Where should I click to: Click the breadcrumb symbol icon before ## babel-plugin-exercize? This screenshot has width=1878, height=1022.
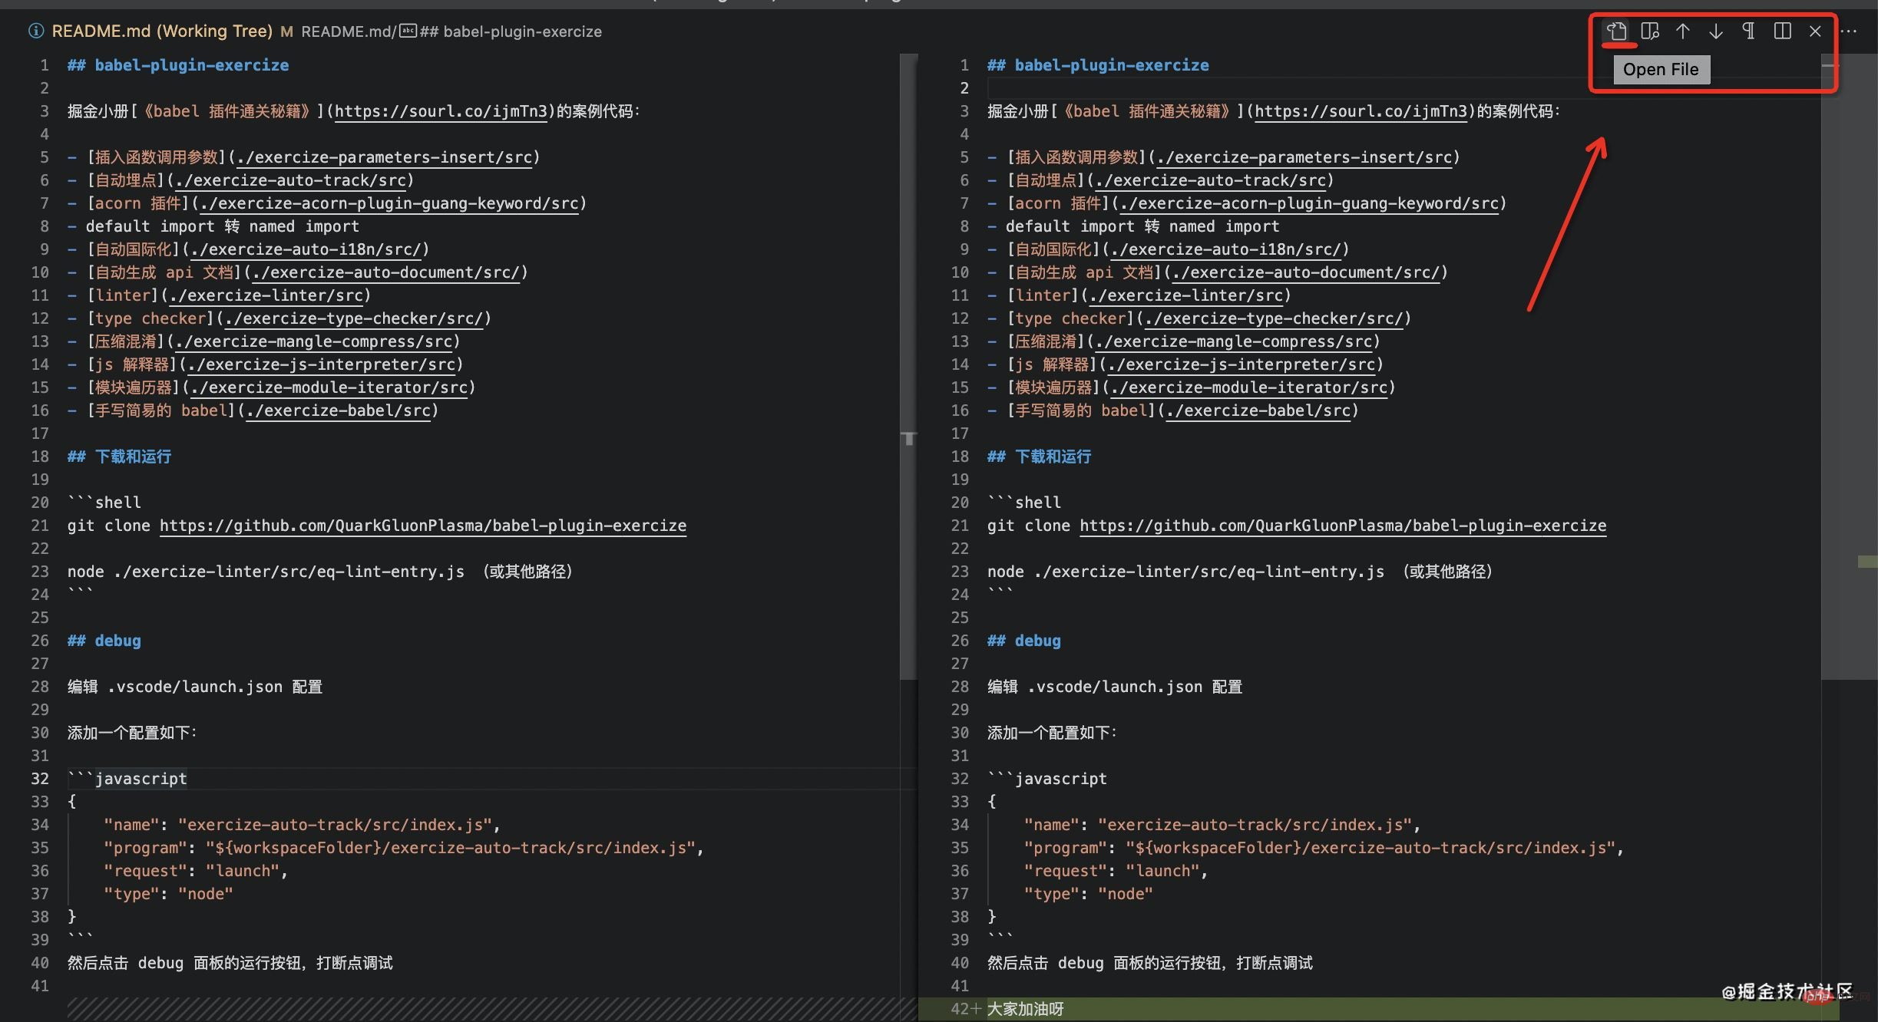click(x=408, y=31)
